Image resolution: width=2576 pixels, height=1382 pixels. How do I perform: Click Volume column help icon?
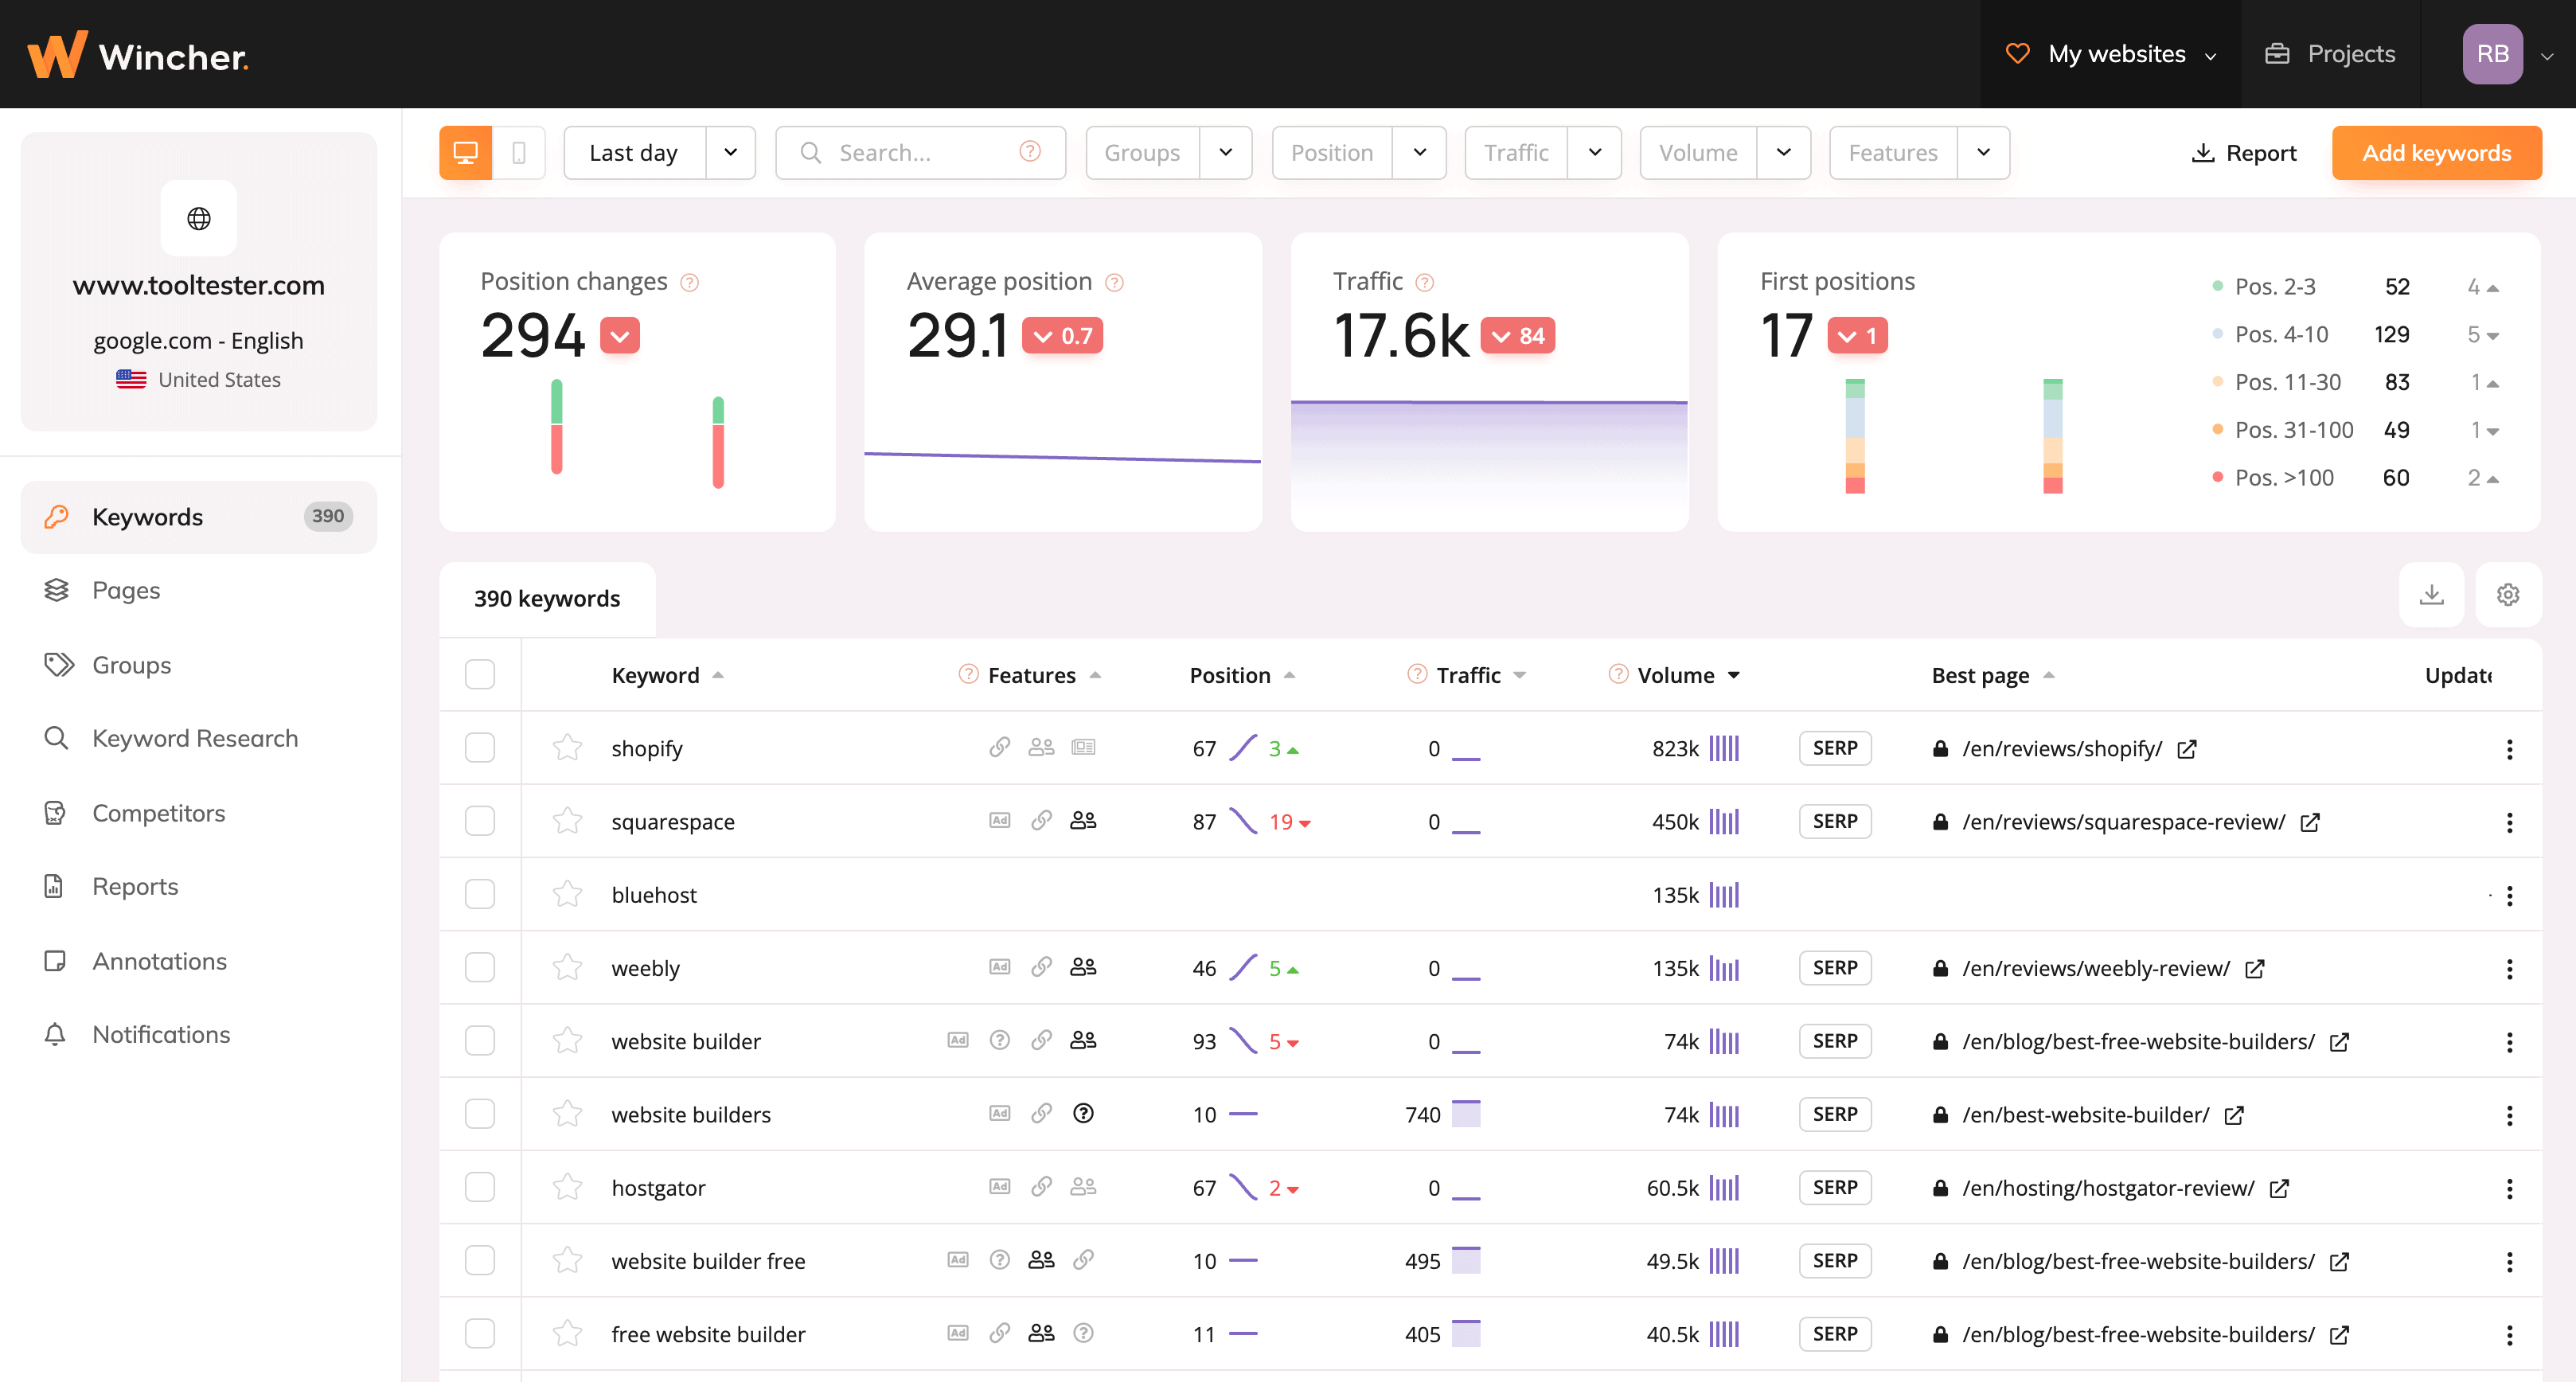(1618, 674)
